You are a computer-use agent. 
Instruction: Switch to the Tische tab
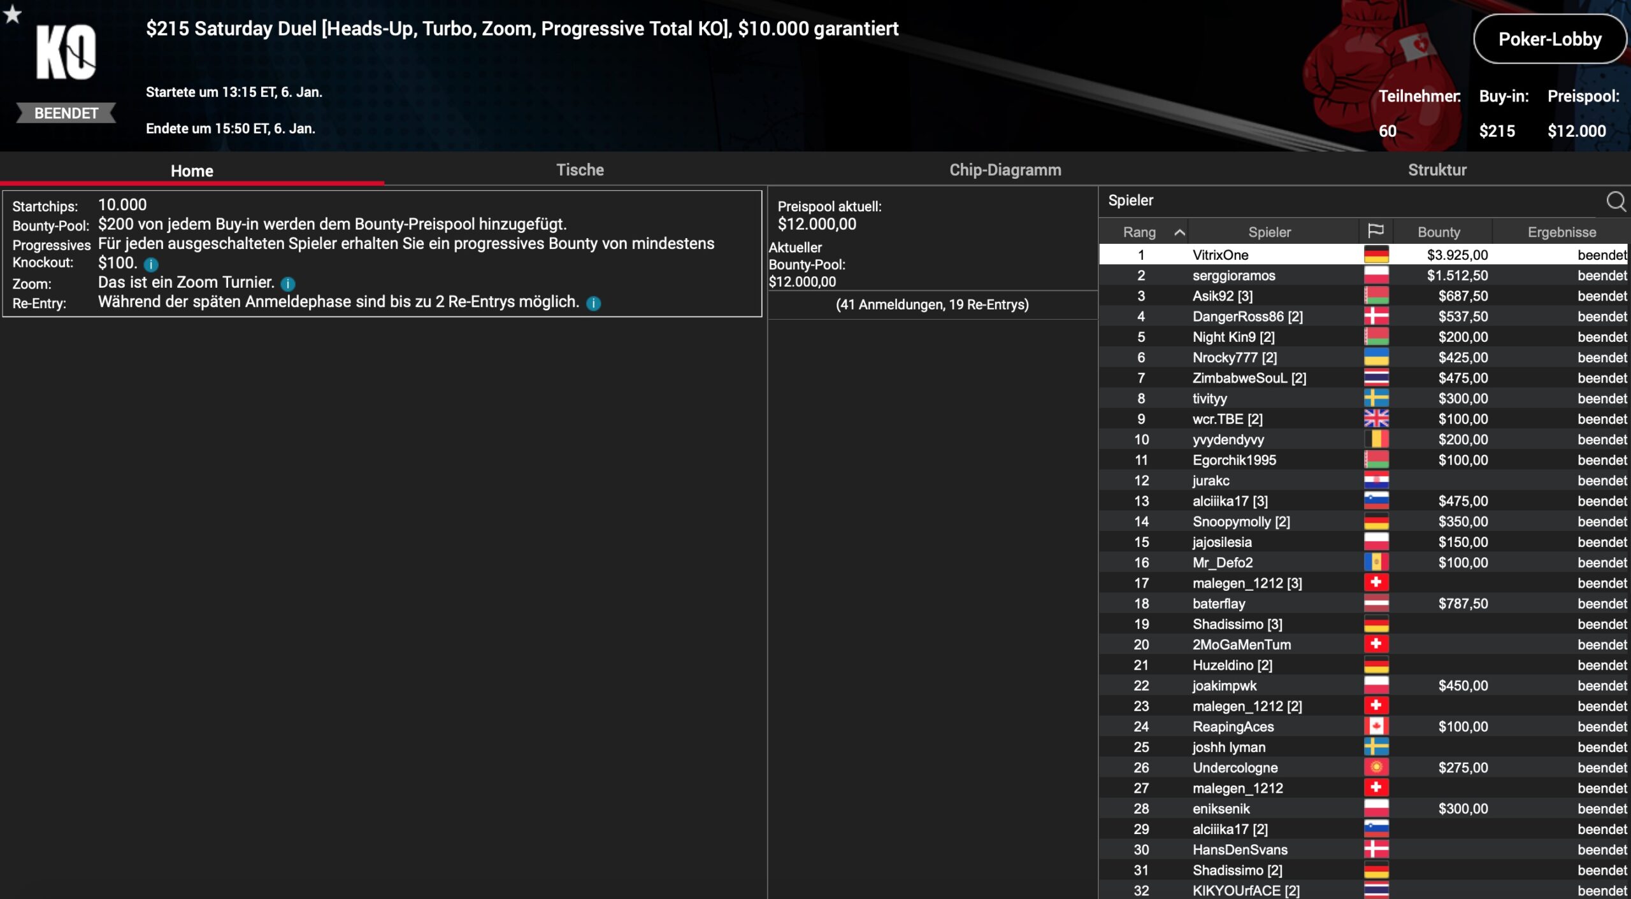[579, 170]
